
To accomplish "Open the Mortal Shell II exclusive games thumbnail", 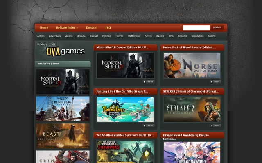I will [x=63, y=81].
